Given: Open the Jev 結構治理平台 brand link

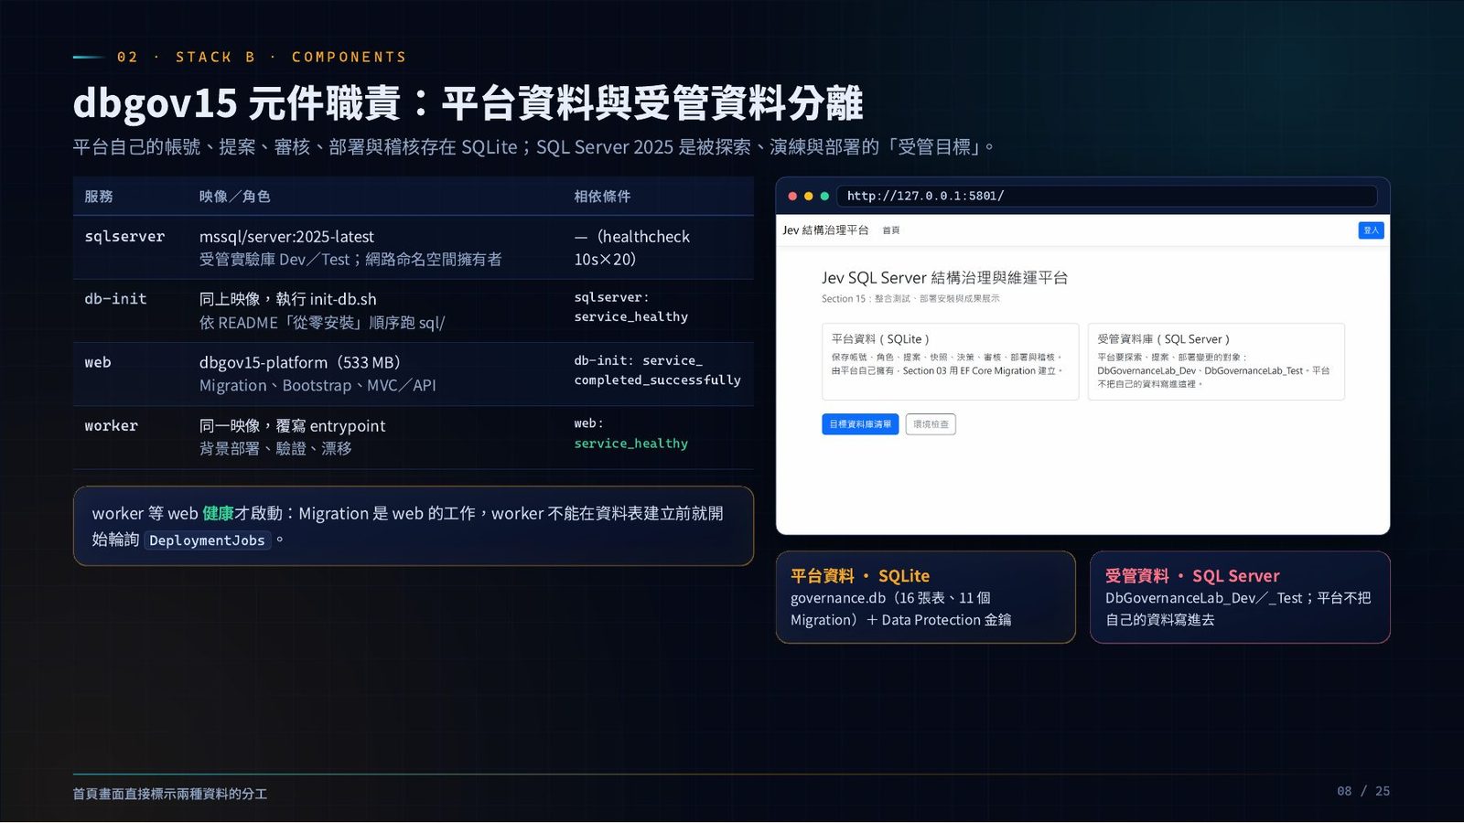Looking at the screenshot, I should 825,230.
